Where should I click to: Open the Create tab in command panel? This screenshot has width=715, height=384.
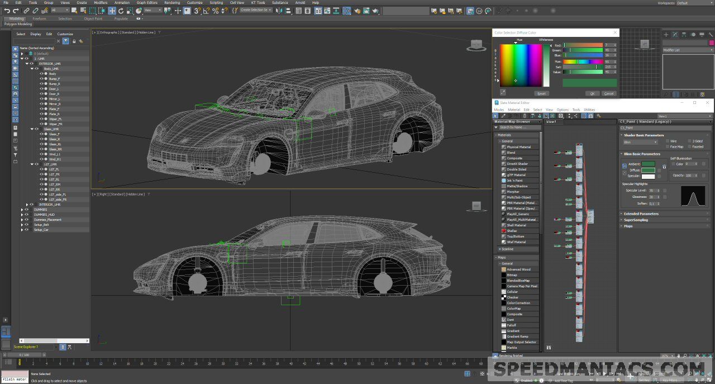[666, 35]
